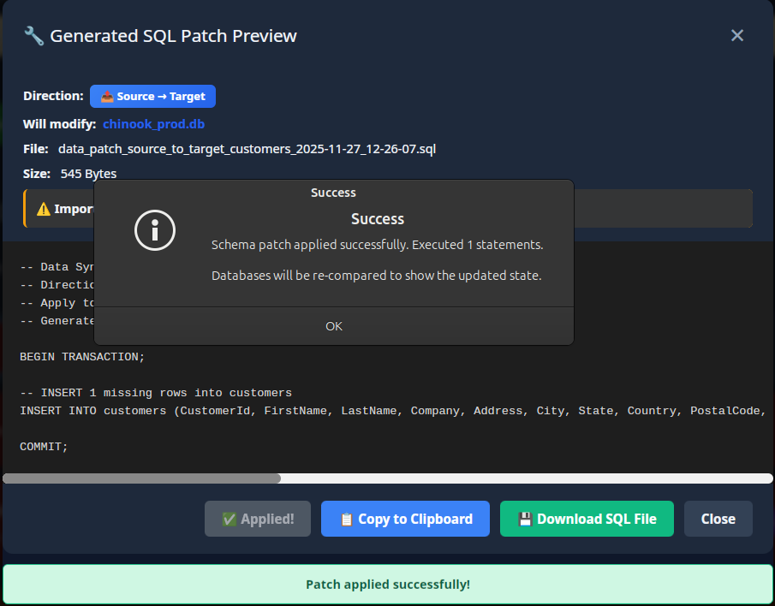
Task: Close the SQL Patch Preview with X
Action: (736, 36)
